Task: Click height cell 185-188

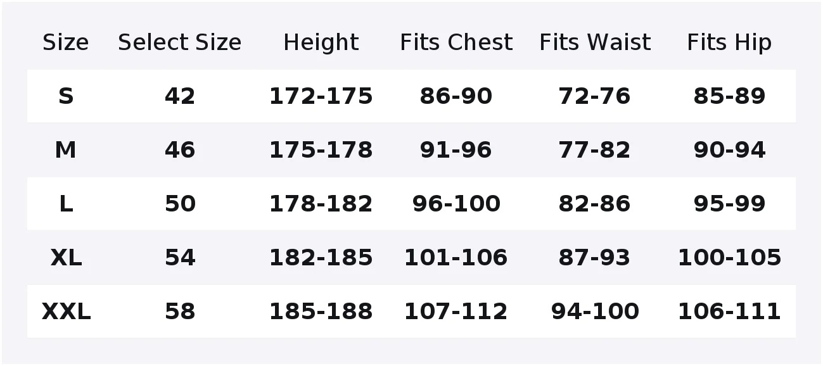Action: click(x=321, y=312)
